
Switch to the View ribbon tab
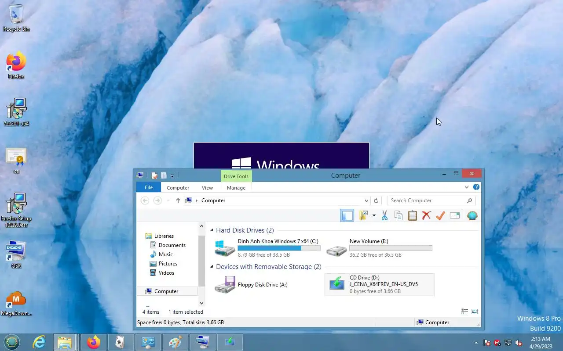pos(207,187)
